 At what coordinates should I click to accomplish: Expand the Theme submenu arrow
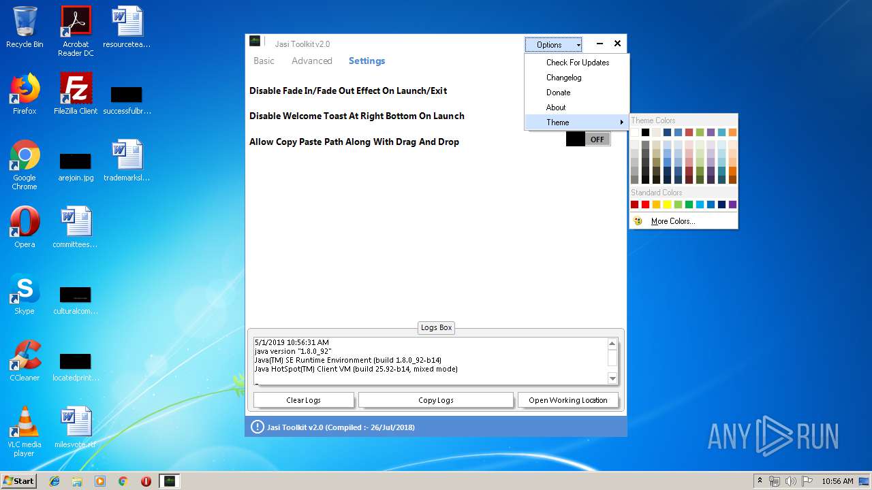pyautogui.click(x=621, y=122)
